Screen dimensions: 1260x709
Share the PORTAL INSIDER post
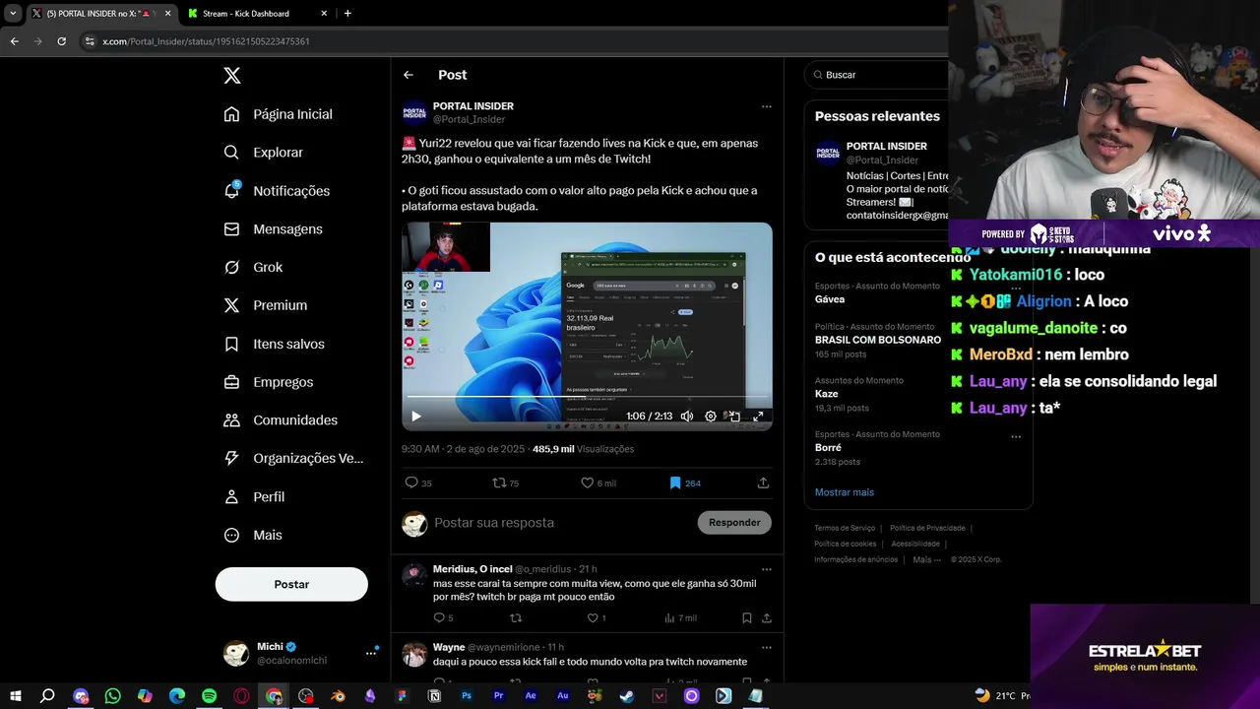763,483
